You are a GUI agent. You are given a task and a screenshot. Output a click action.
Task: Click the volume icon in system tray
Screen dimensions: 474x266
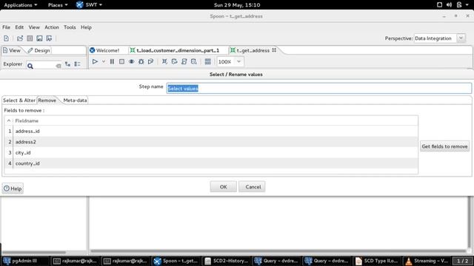pyautogui.click(x=450, y=5)
